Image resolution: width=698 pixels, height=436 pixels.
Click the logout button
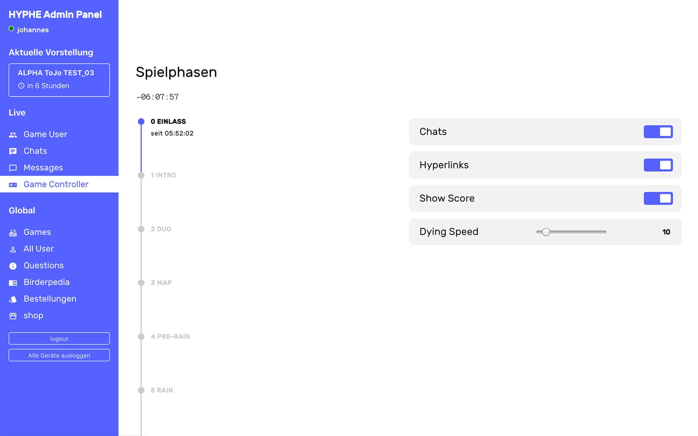point(59,338)
